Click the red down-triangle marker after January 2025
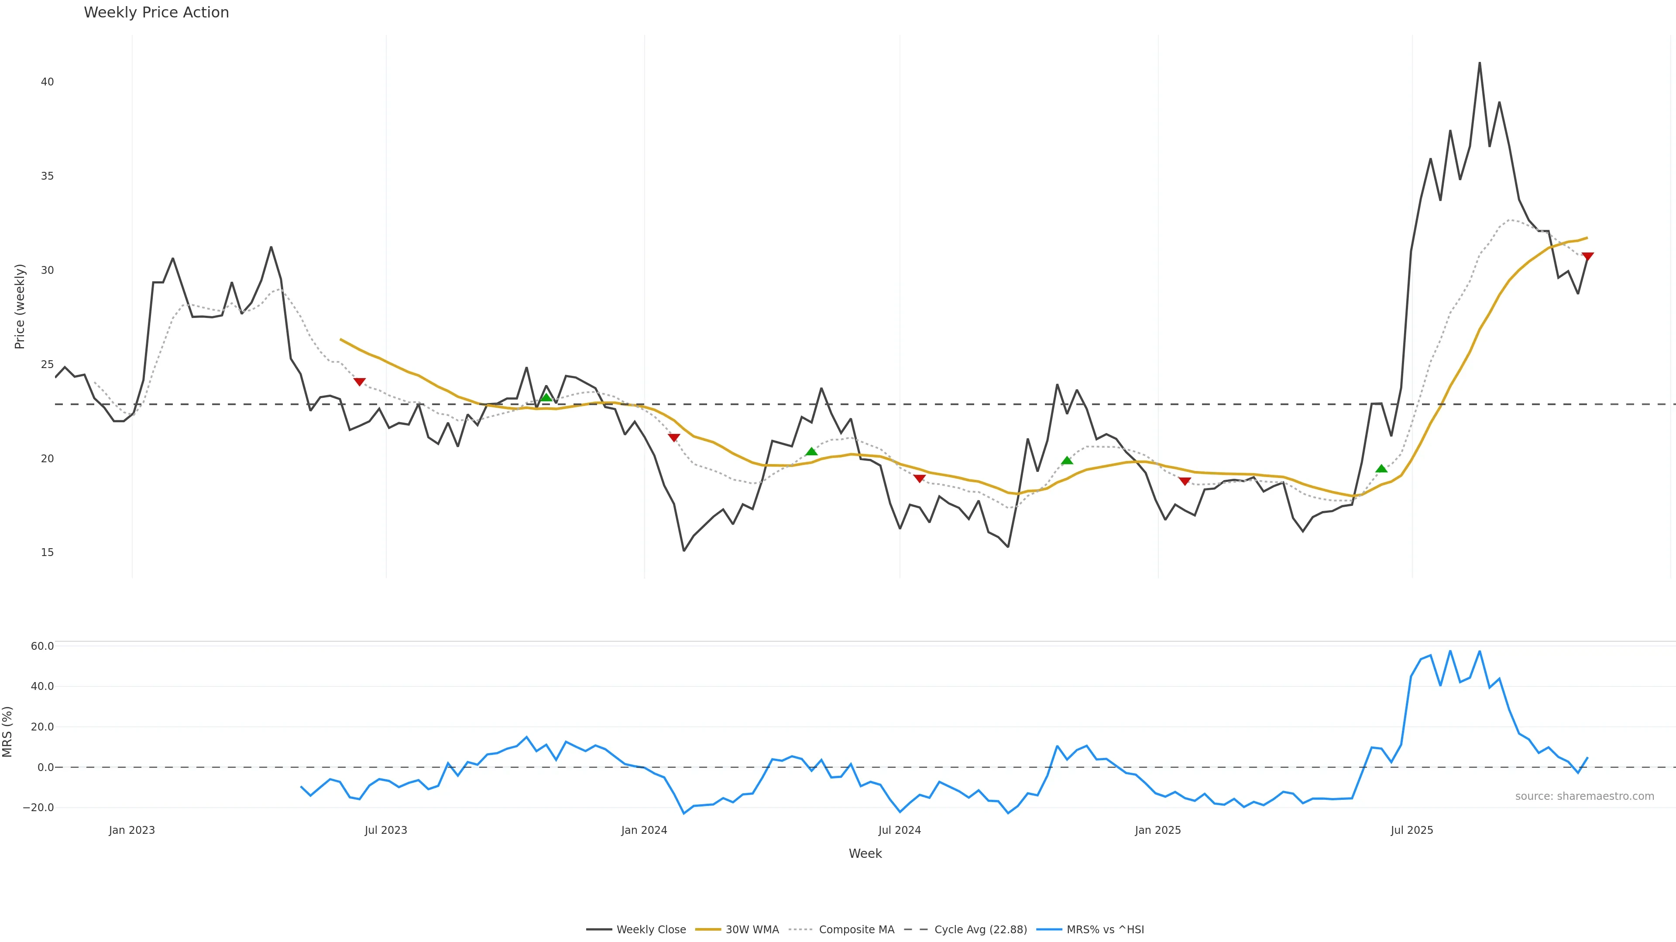This screenshot has height=942, width=1676. tap(1185, 481)
